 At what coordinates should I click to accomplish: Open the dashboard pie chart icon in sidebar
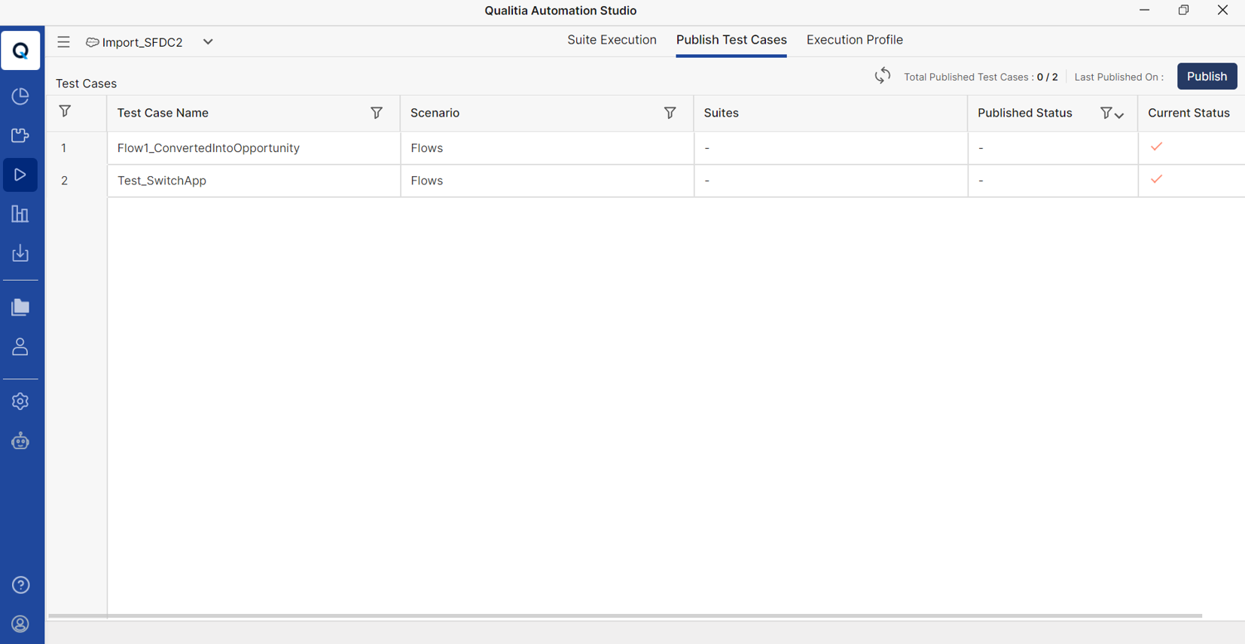tap(20, 96)
